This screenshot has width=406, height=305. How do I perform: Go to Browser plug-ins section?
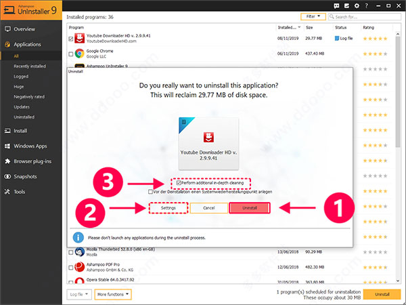31,161
